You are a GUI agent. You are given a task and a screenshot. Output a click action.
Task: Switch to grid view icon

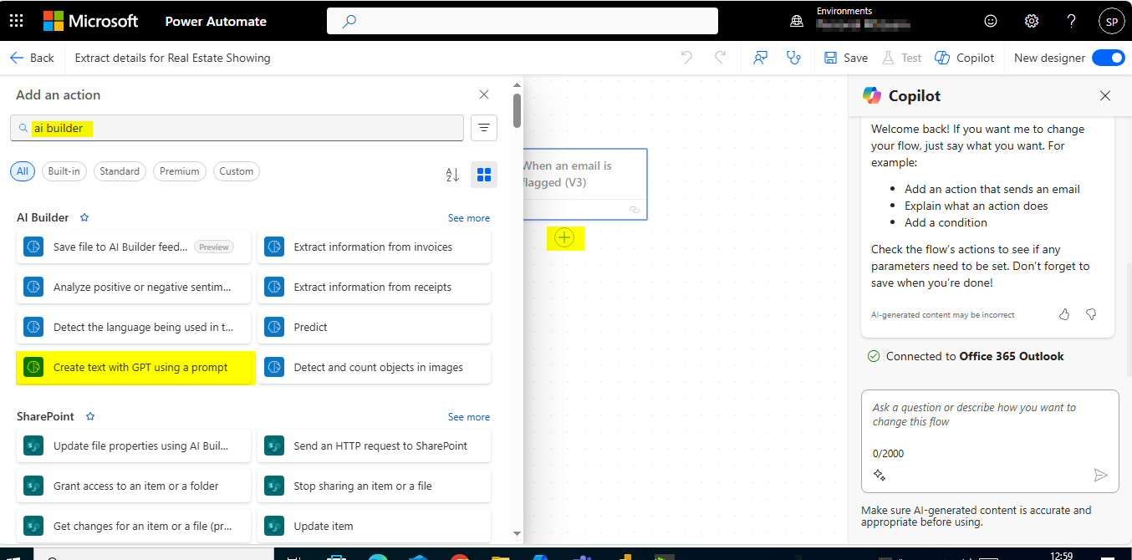click(484, 175)
